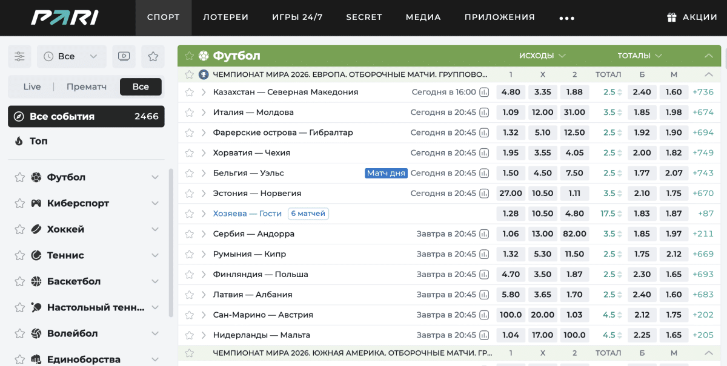Viewport: 727px width, 366px height.
Task: Expand the Хозяева — Гости row arrow
Action: (x=204, y=214)
